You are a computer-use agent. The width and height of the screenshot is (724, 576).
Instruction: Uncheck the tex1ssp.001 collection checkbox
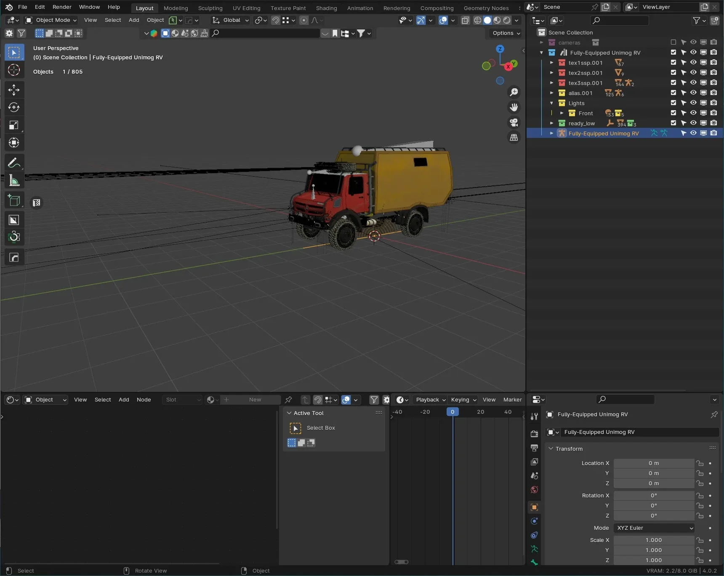click(673, 63)
